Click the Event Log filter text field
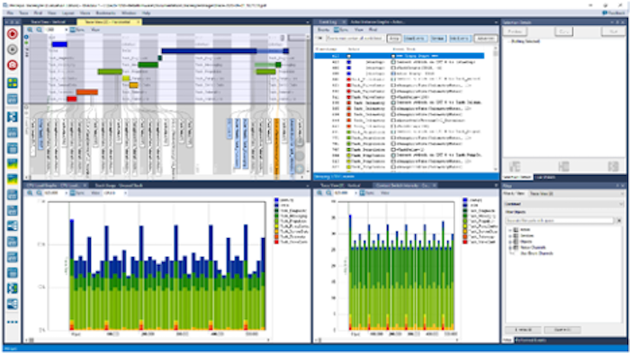This screenshot has width=630, height=353. 355,39
